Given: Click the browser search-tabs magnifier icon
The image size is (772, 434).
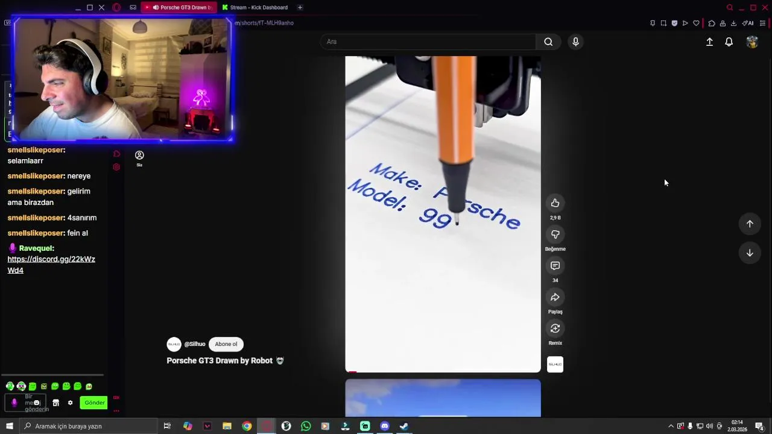Looking at the screenshot, I should coord(730,7).
